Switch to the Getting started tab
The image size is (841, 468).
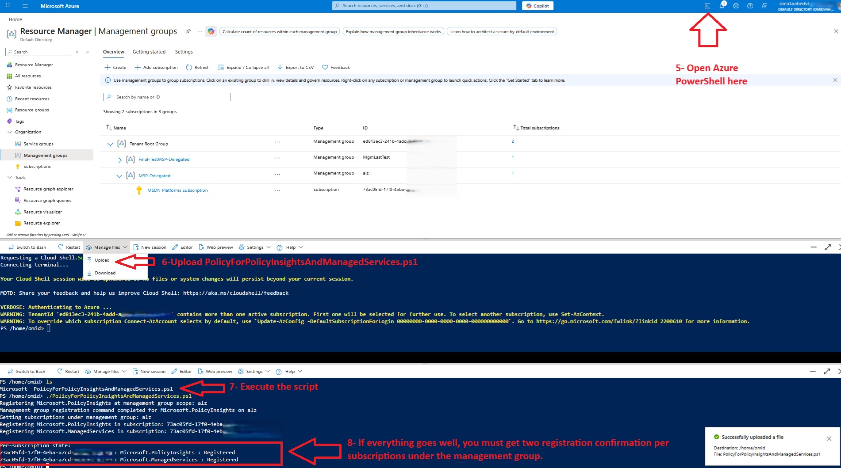pos(149,52)
